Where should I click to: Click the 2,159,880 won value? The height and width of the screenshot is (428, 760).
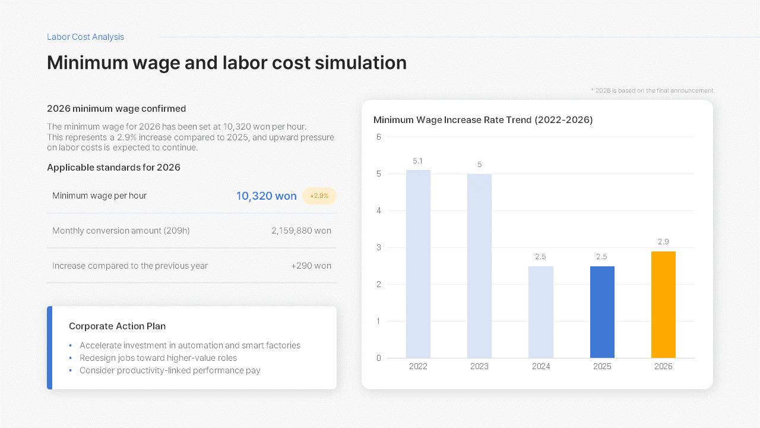302,231
